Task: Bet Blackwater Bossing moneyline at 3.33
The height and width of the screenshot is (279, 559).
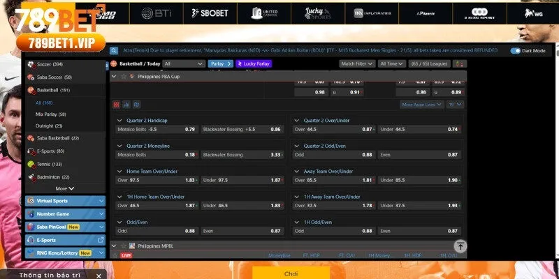Action: (242, 155)
